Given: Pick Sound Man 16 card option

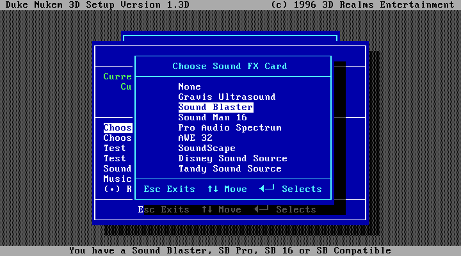Looking at the screenshot, I should point(213,118).
